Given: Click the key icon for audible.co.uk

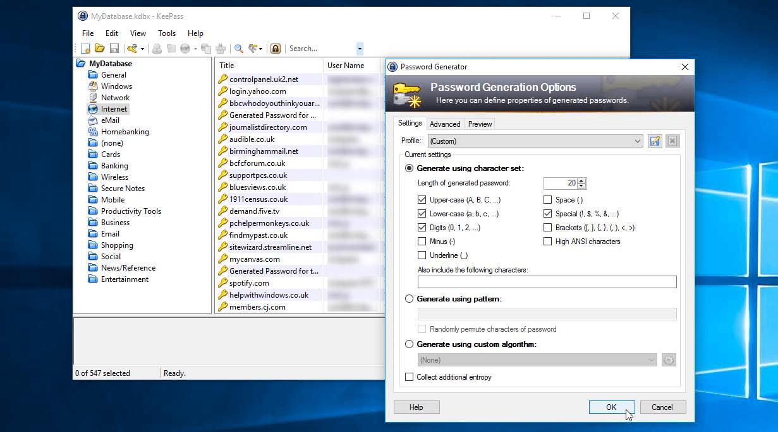Looking at the screenshot, I should (x=222, y=139).
